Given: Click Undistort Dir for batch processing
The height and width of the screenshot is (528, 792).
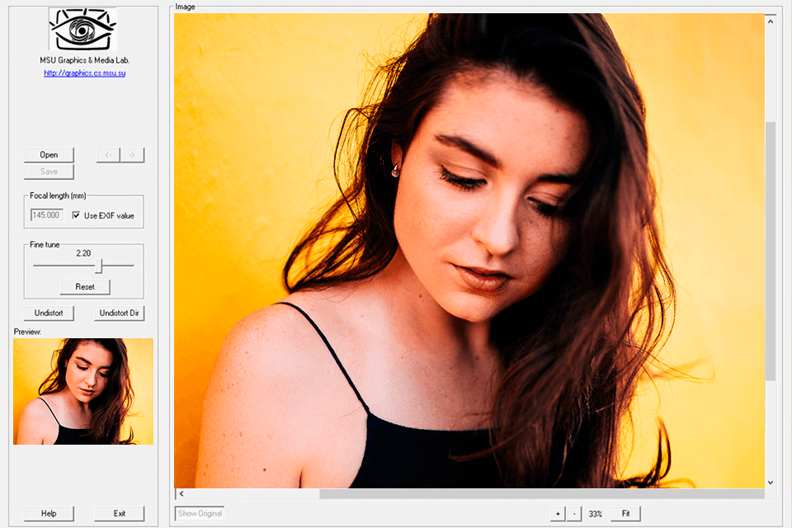Looking at the screenshot, I should [119, 313].
